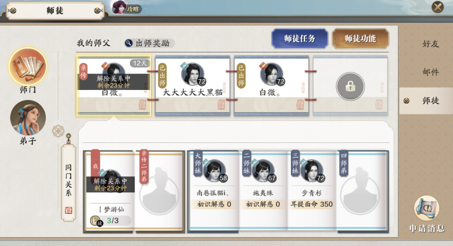This screenshot has height=246, width=453.
Task: Open the 师徒功能 button
Action: click(360, 38)
